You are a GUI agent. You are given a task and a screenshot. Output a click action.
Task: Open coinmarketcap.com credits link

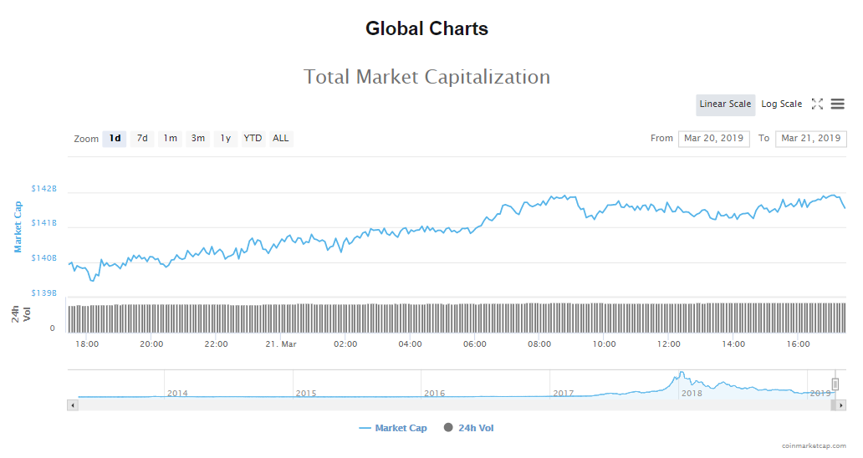click(815, 446)
